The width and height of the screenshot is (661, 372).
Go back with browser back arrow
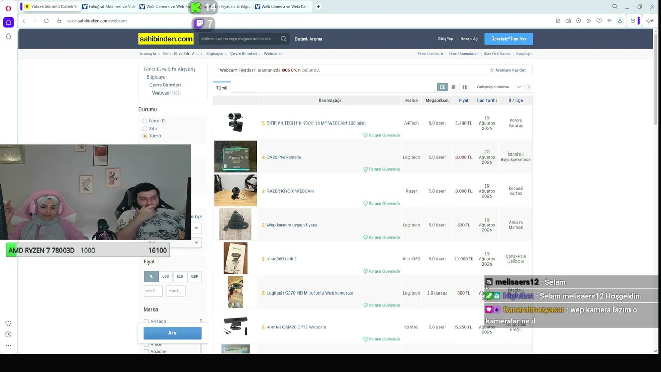coord(24,21)
